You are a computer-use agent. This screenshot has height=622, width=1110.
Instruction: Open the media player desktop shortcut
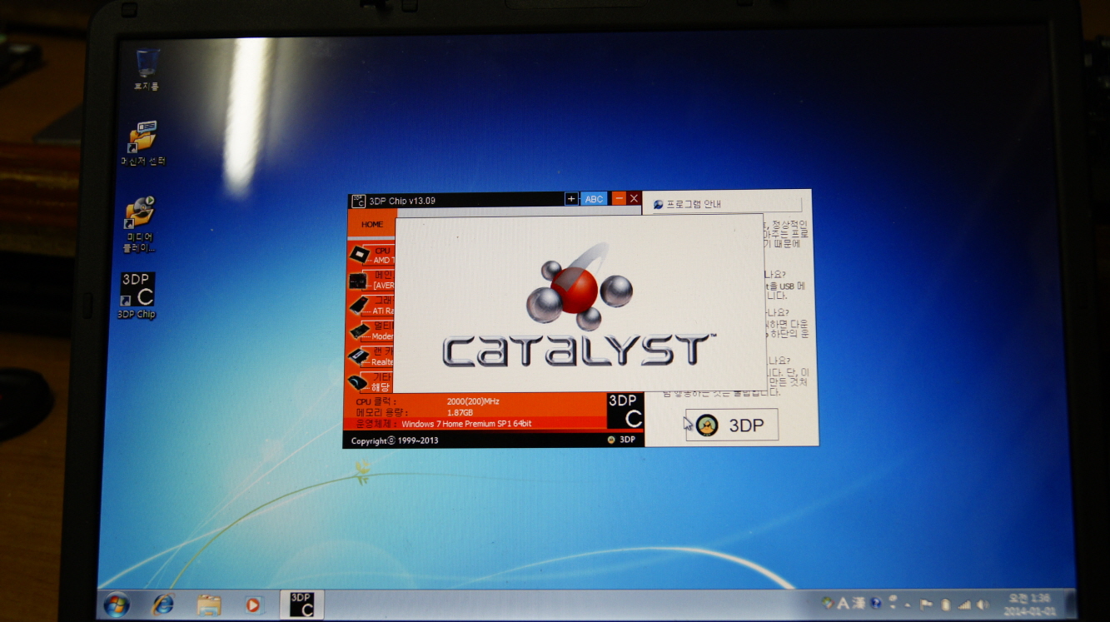pyautogui.click(x=139, y=224)
